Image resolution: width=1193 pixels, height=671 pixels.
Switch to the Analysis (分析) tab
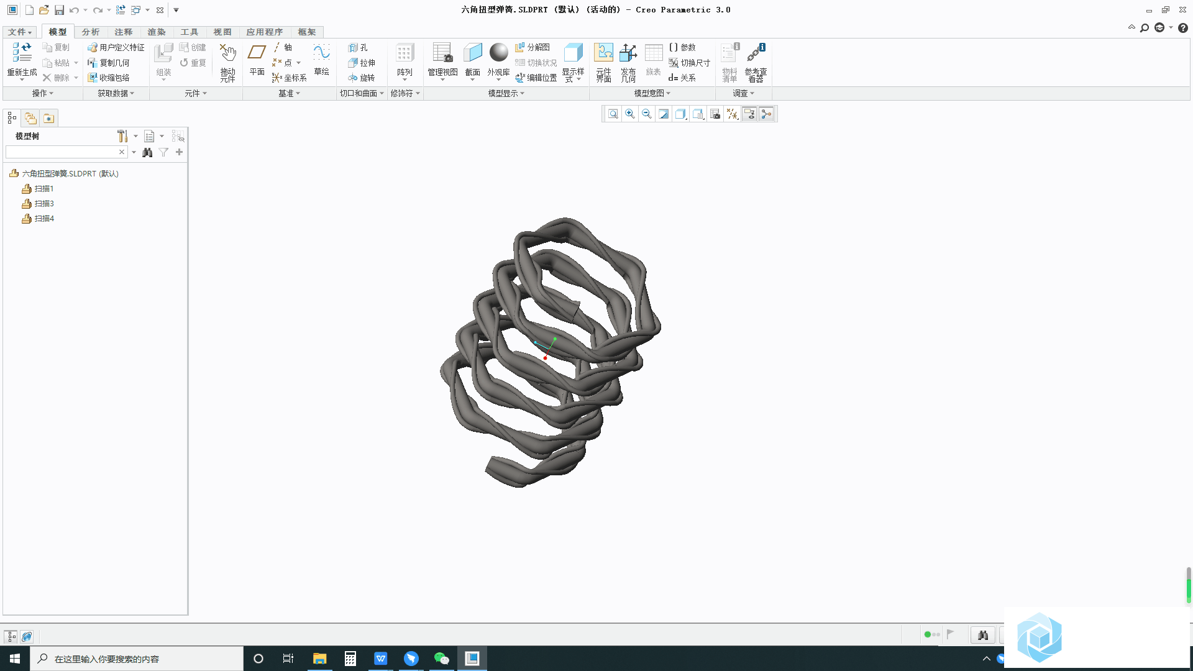91,32
